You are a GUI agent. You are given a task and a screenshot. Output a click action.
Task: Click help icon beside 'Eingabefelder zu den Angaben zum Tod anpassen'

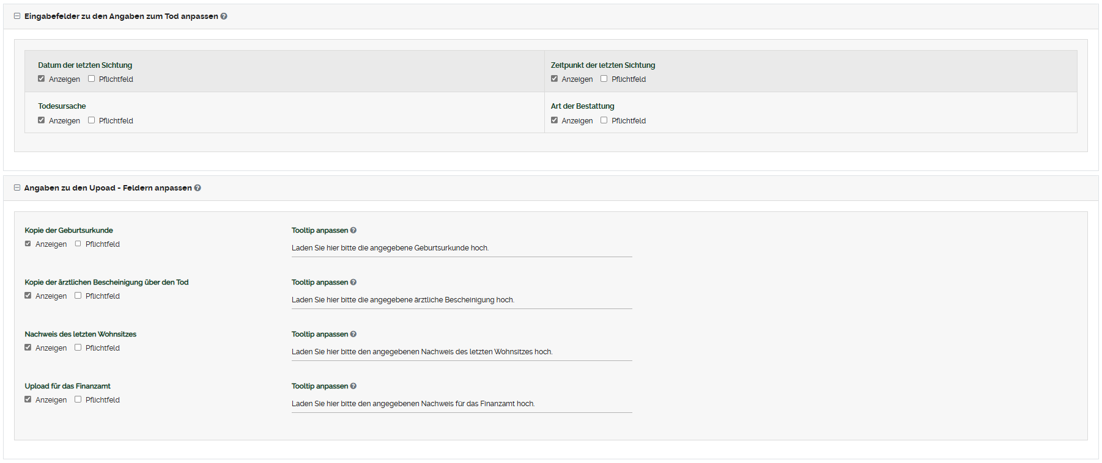[x=224, y=16]
